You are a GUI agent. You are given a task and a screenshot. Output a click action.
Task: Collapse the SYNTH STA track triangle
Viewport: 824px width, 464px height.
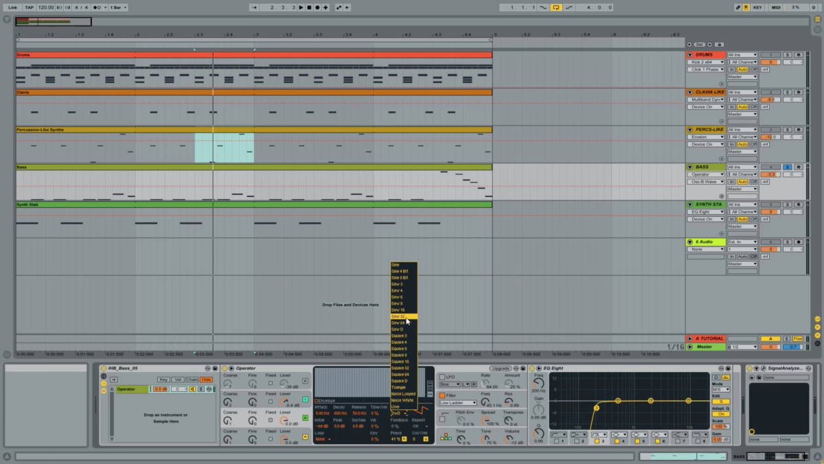click(689, 205)
